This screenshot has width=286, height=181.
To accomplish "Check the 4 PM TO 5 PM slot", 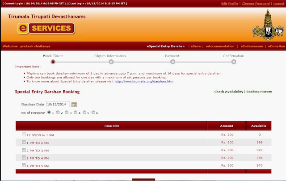I will coord(24,165).
